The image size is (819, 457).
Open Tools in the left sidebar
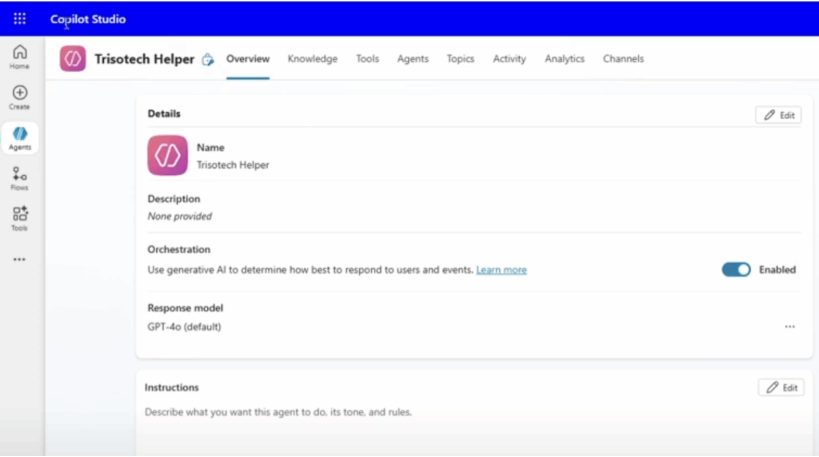[20, 218]
